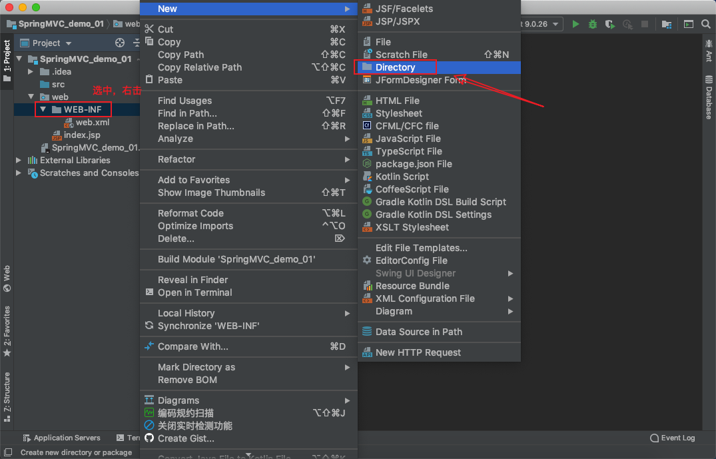The height and width of the screenshot is (459, 716).
Task: Choose Gradle Kotlin DSL Build Script
Action: tap(440, 203)
